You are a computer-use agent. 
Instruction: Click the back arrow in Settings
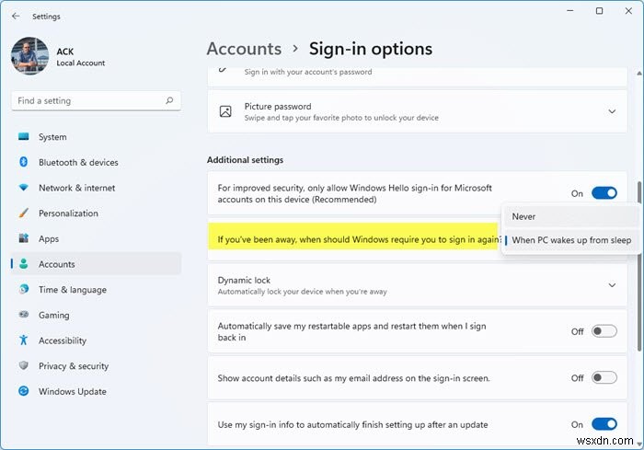pos(16,16)
